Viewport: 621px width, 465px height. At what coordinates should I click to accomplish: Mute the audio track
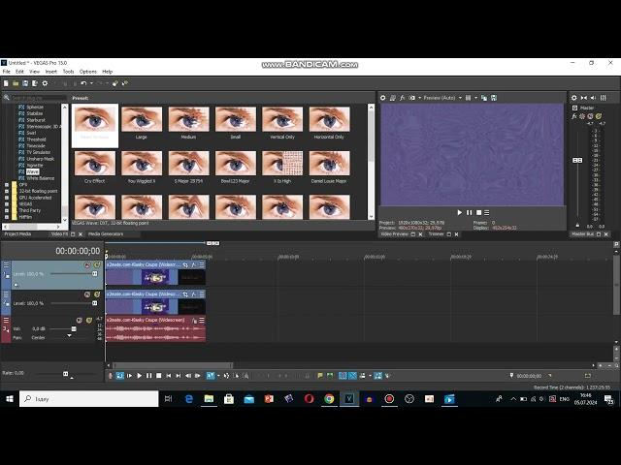point(80,321)
